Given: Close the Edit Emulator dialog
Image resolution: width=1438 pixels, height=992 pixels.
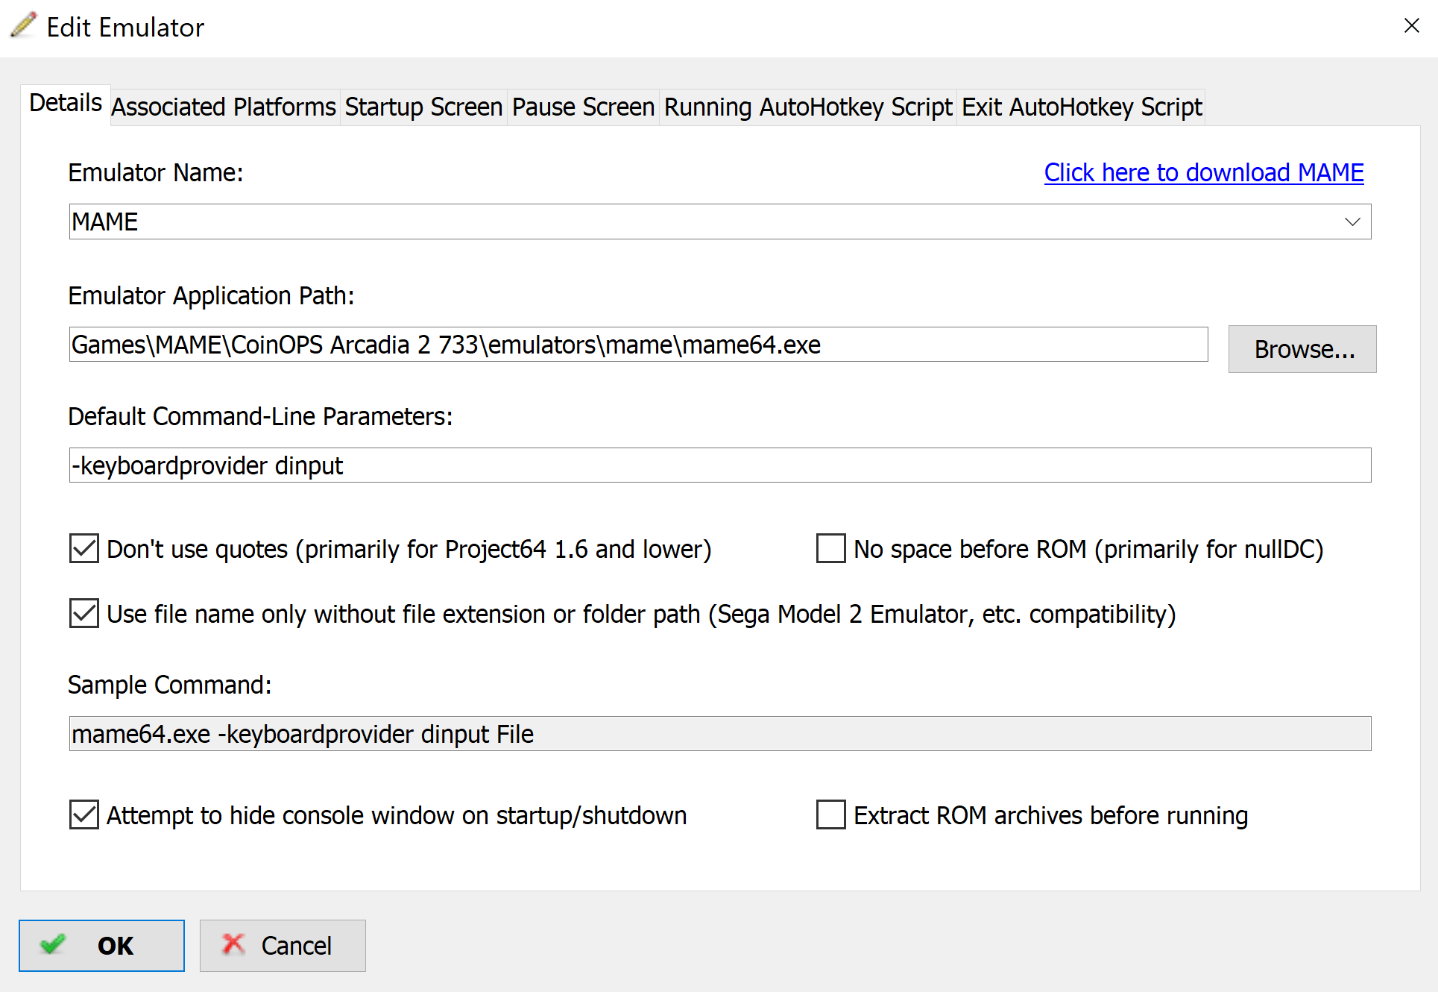Looking at the screenshot, I should click(x=1411, y=26).
